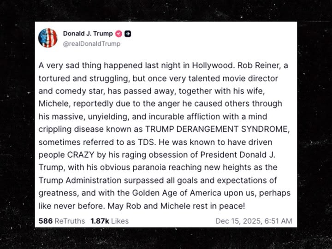332x249 pixels.
Task: Click the red verified checkmark badge
Action: [x=119, y=34]
